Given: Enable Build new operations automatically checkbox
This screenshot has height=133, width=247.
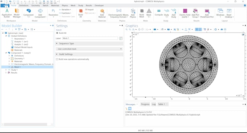Looking at the screenshot, I should (x=57, y=59).
